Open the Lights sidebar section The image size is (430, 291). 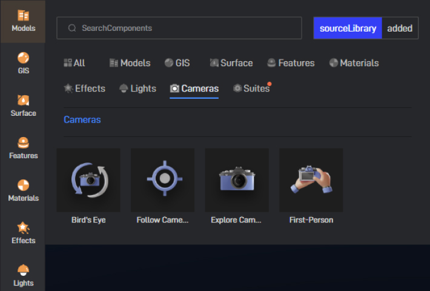coord(23,275)
